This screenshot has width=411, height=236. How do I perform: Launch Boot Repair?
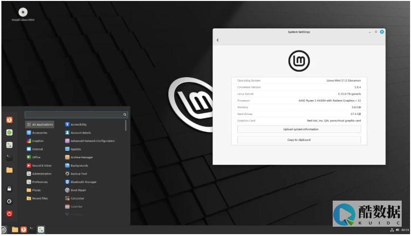pyautogui.click(x=76, y=190)
